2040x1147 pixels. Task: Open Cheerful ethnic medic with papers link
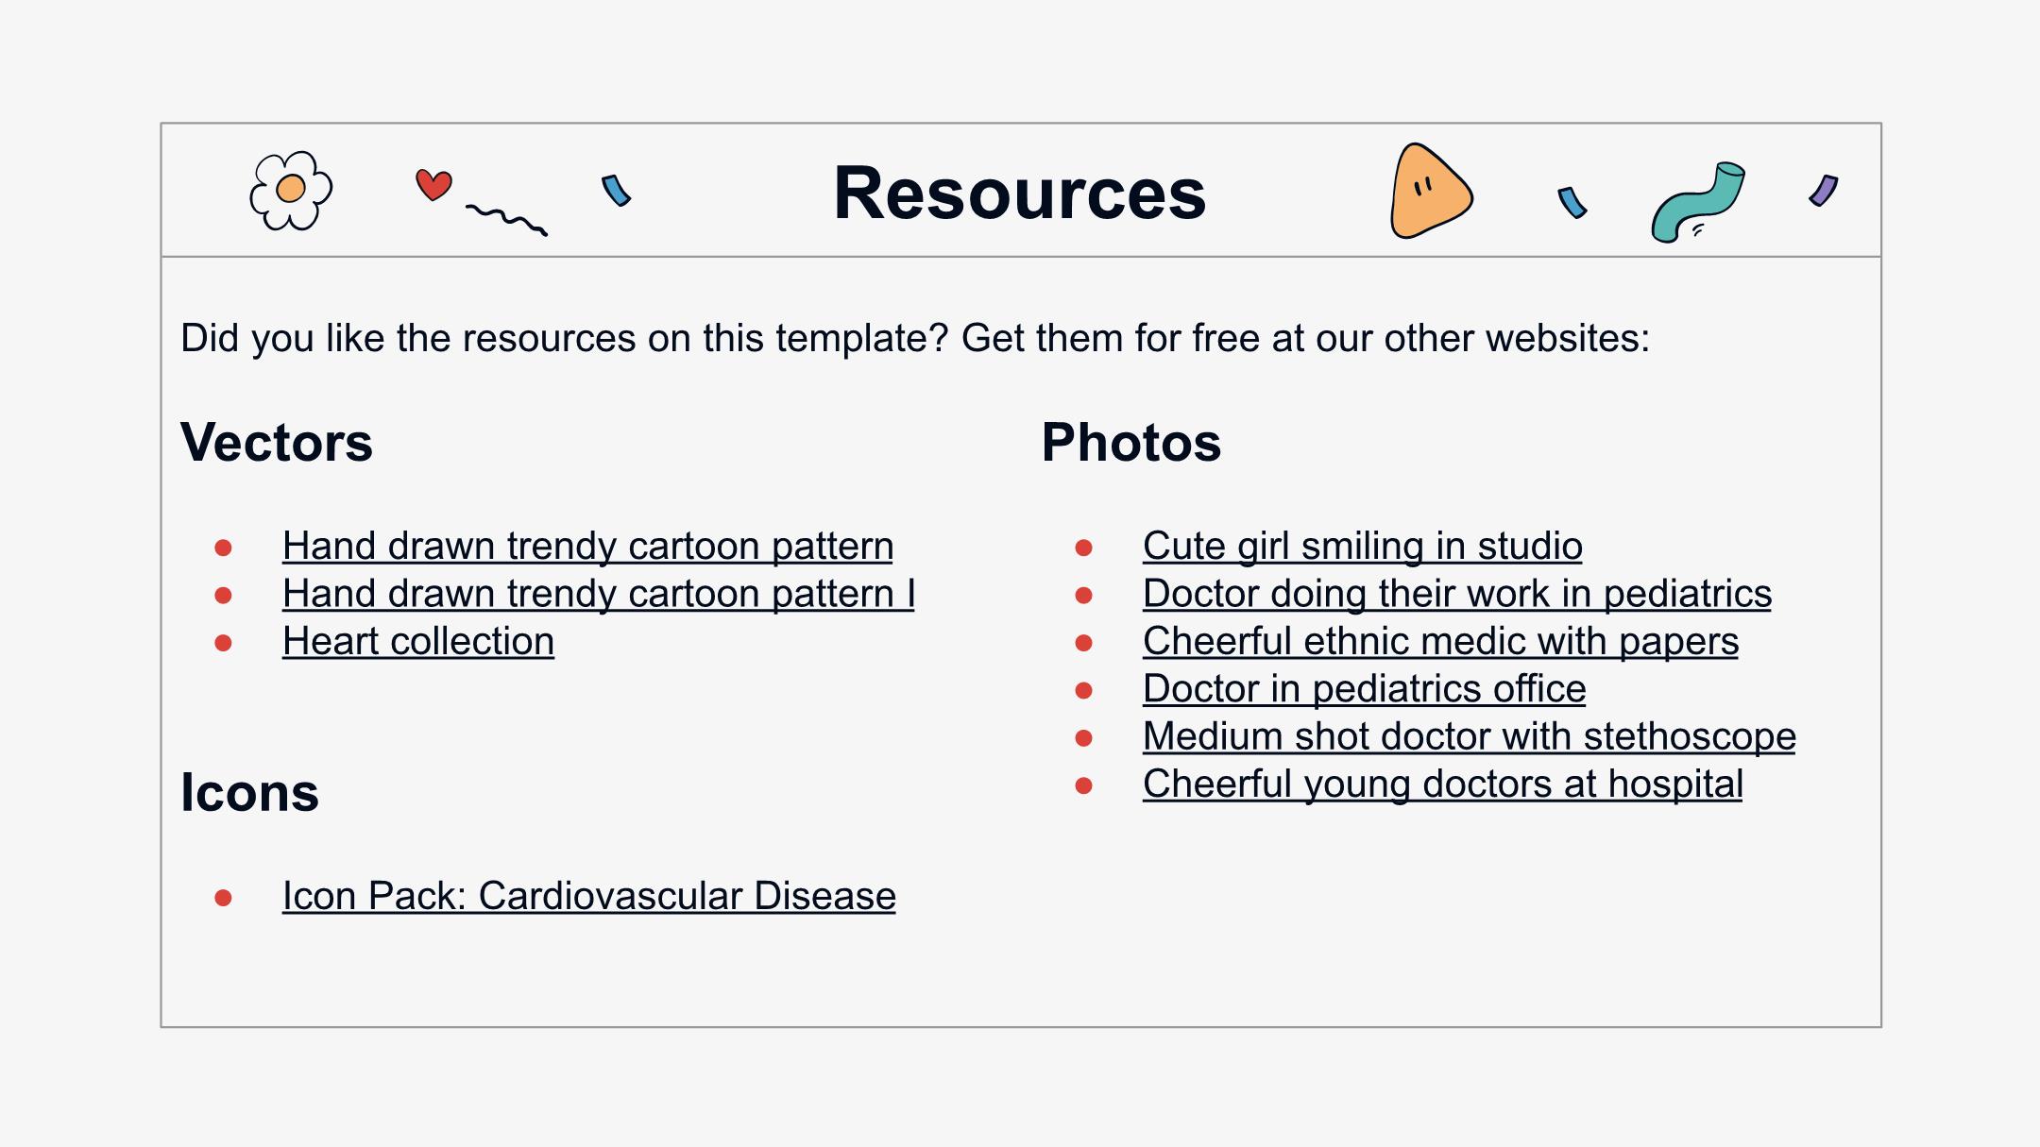[x=1440, y=641]
